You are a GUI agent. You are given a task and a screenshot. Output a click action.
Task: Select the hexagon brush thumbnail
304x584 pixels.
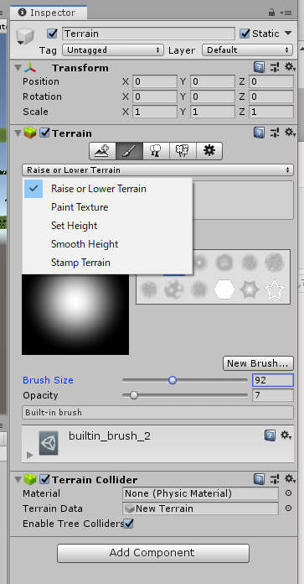pos(224,289)
